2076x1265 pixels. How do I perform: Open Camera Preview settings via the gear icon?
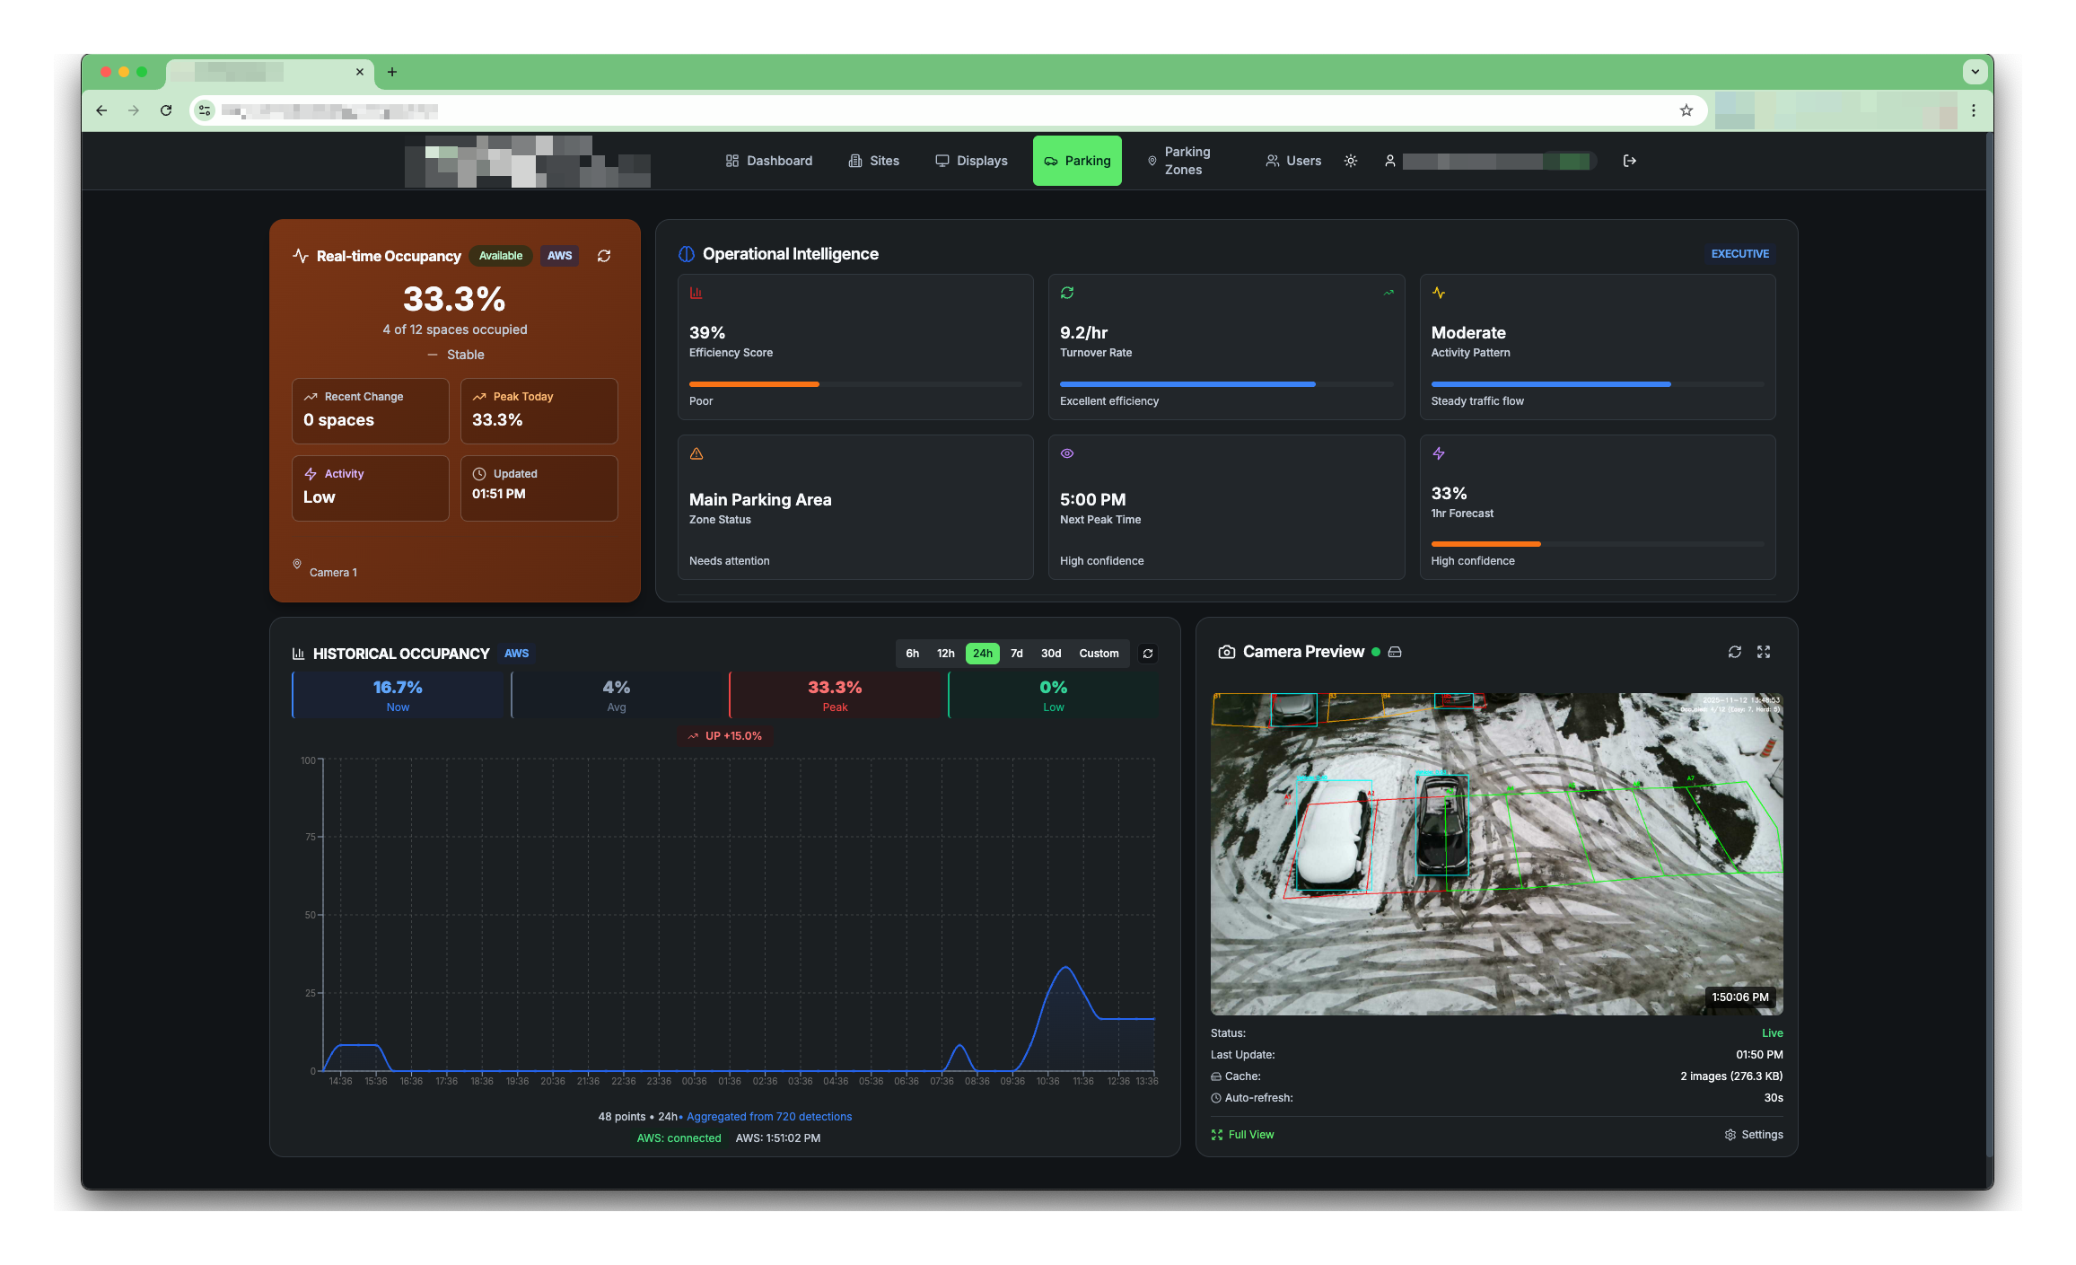pos(1731,1134)
